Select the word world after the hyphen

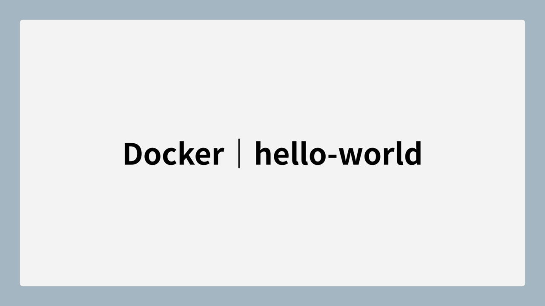[x=380, y=153]
